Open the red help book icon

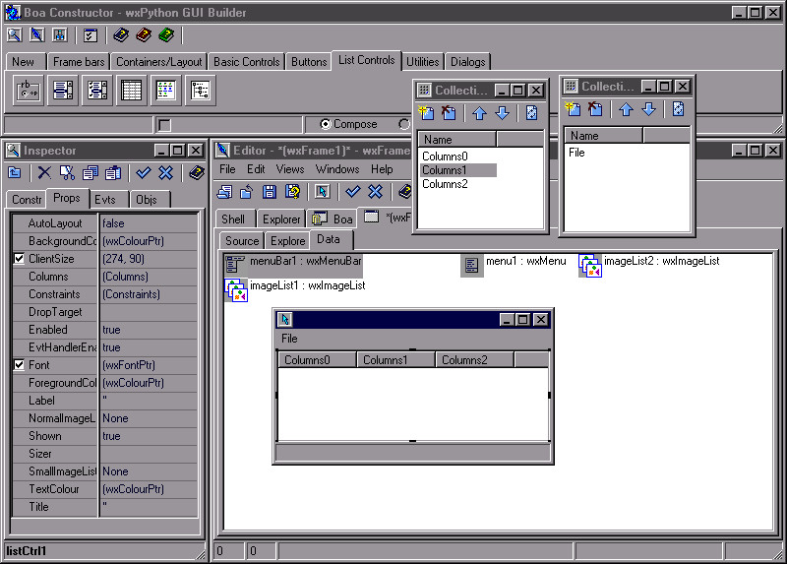point(144,34)
